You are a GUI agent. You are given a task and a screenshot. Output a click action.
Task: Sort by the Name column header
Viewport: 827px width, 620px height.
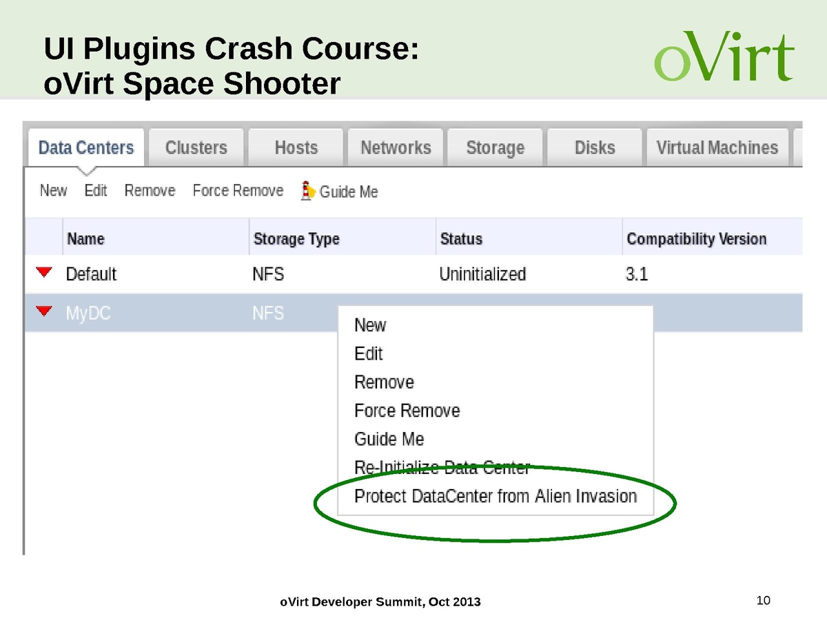85,239
